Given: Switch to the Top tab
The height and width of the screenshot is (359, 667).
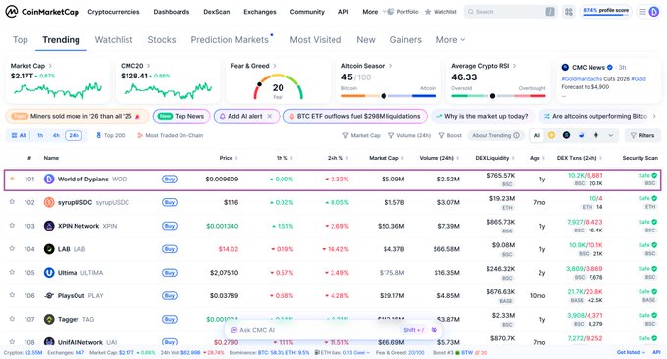Looking at the screenshot, I should point(20,40).
